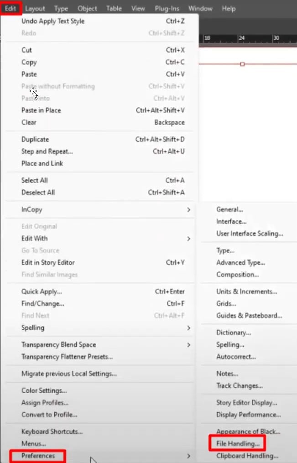Choose Paste in Place

click(x=42, y=110)
